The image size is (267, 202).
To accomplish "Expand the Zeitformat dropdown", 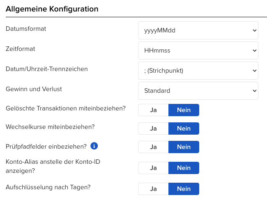I will tap(198, 50).
